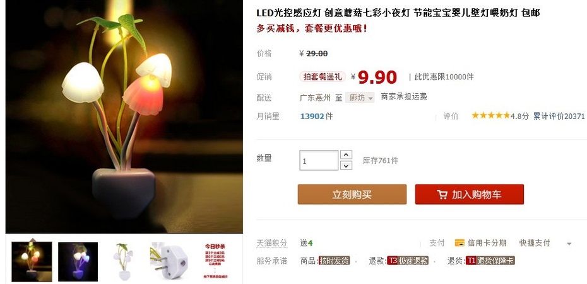Click the five-star rating icons
Image resolution: width=587 pixels, height=284 pixels.
tap(491, 115)
